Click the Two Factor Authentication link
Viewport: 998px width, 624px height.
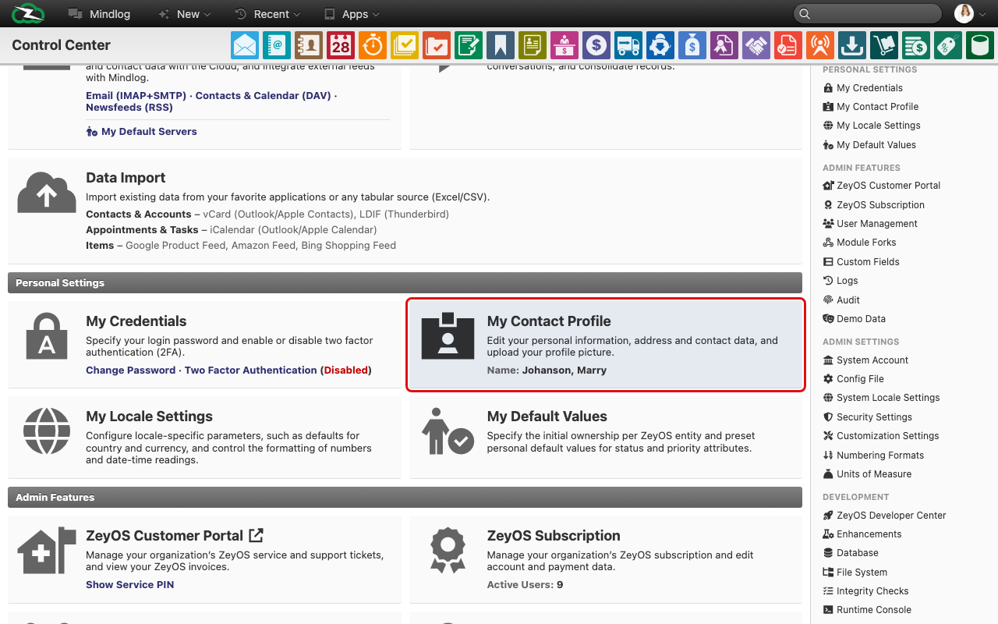250,370
